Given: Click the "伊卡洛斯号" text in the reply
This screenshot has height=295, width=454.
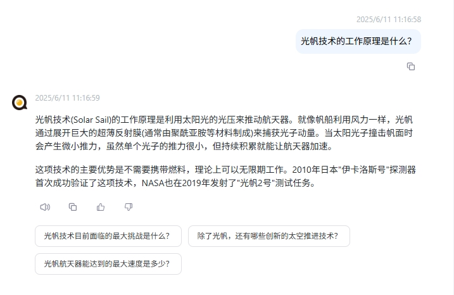Looking at the screenshot, I should pyautogui.click(x=363, y=170).
